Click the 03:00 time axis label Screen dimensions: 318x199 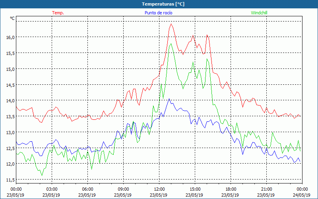tap(52, 189)
